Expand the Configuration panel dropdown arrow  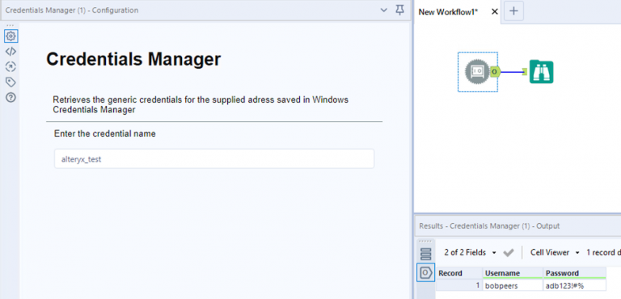pos(383,10)
